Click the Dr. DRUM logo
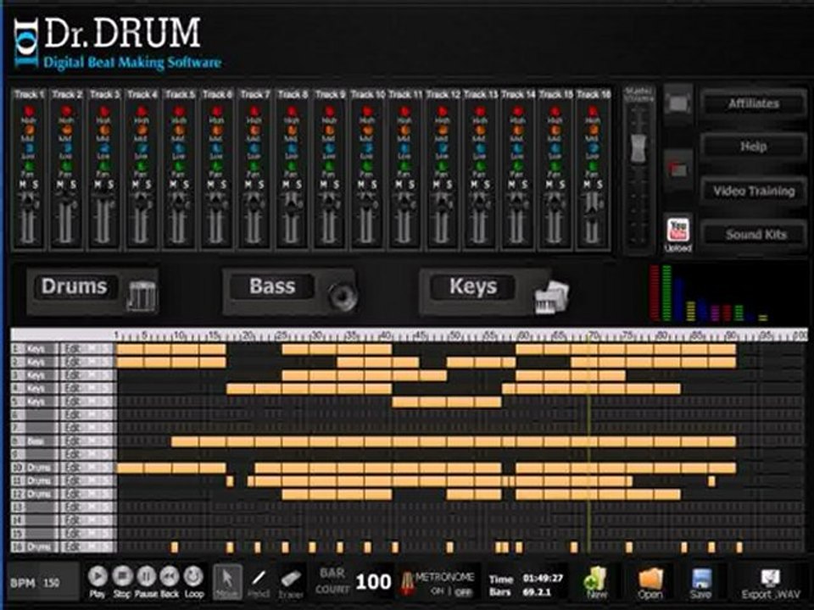Image resolution: width=814 pixels, height=610 pixels. [119, 42]
